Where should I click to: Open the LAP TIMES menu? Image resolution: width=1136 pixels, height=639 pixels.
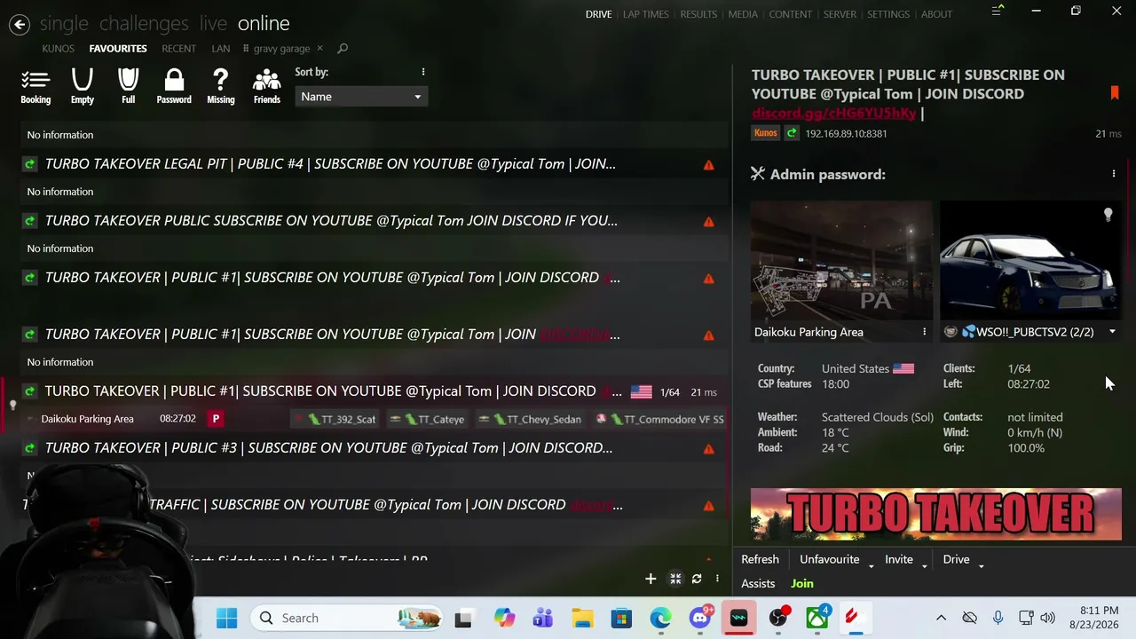click(x=646, y=14)
